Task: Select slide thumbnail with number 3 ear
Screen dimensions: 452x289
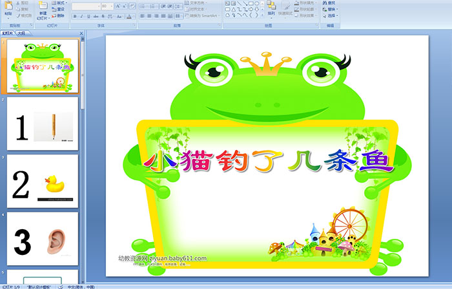Action: pos(43,239)
